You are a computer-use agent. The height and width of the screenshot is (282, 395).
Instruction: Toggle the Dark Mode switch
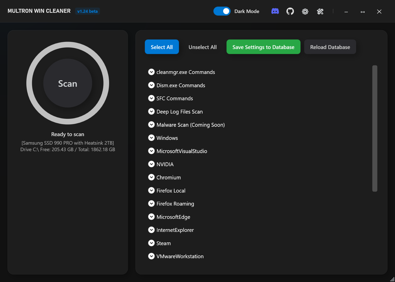tap(222, 11)
